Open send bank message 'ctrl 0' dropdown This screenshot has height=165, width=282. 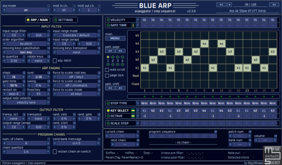click(x=76, y=143)
